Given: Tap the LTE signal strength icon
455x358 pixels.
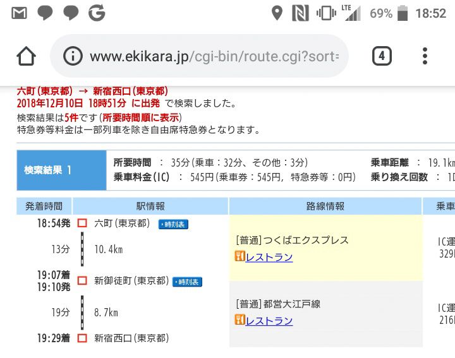Looking at the screenshot, I should (351, 13).
